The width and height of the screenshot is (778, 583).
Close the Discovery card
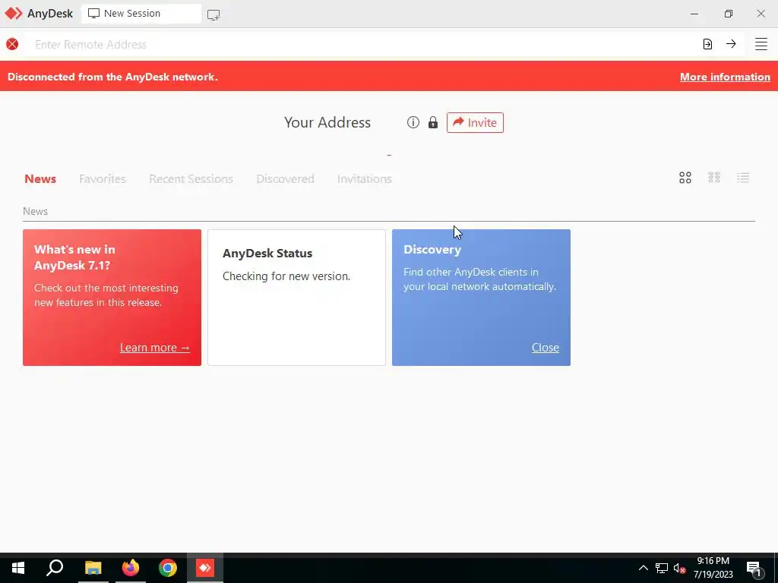click(x=546, y=348)
